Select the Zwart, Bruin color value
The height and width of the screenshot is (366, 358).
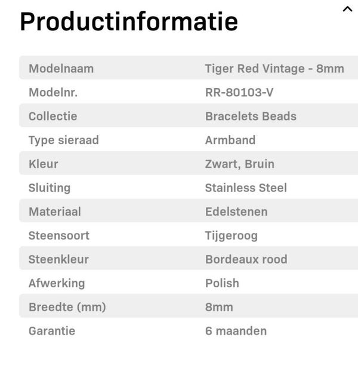point(240,164)
